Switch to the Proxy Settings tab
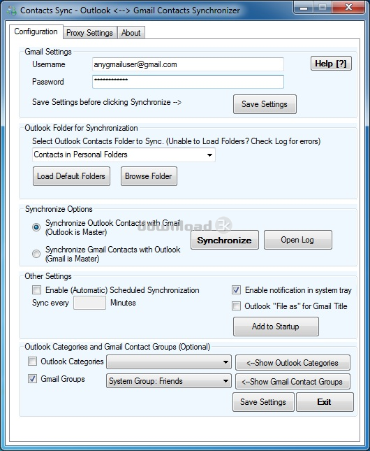370x451 pixels. point(89,33)
